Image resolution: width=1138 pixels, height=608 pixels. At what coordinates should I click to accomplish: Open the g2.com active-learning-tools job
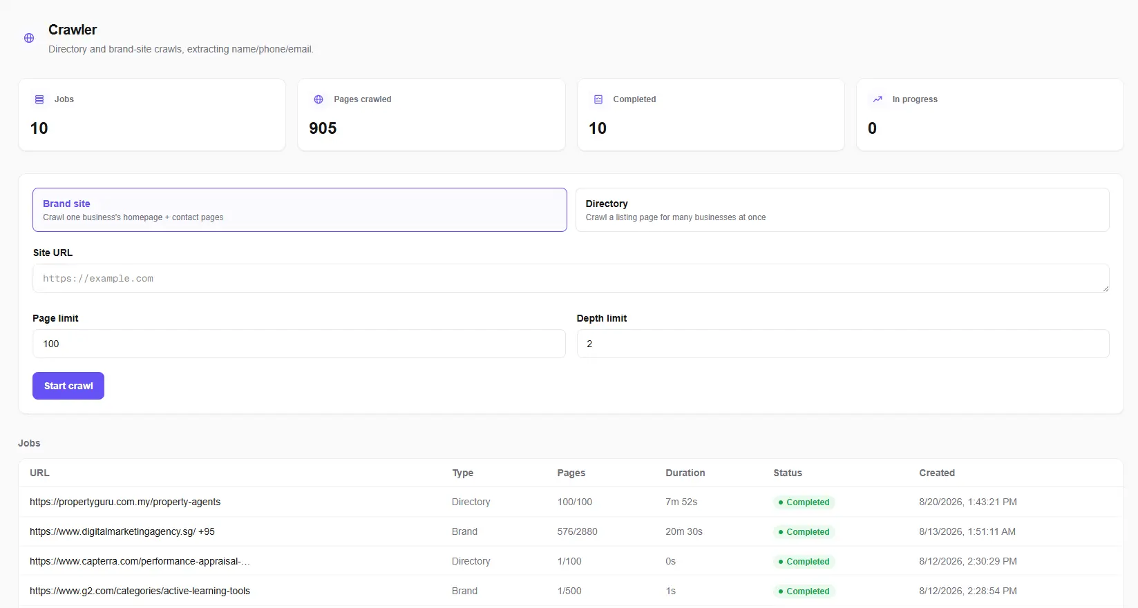pyautogui.click(x=140, y=591)
